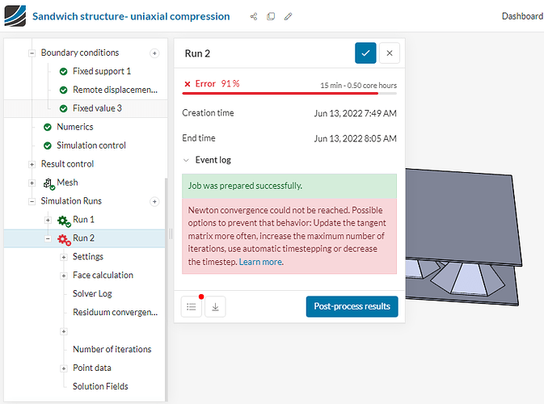Click the download results icon
The width and height of the screenshot is (544, 404).
coord(215,306)
